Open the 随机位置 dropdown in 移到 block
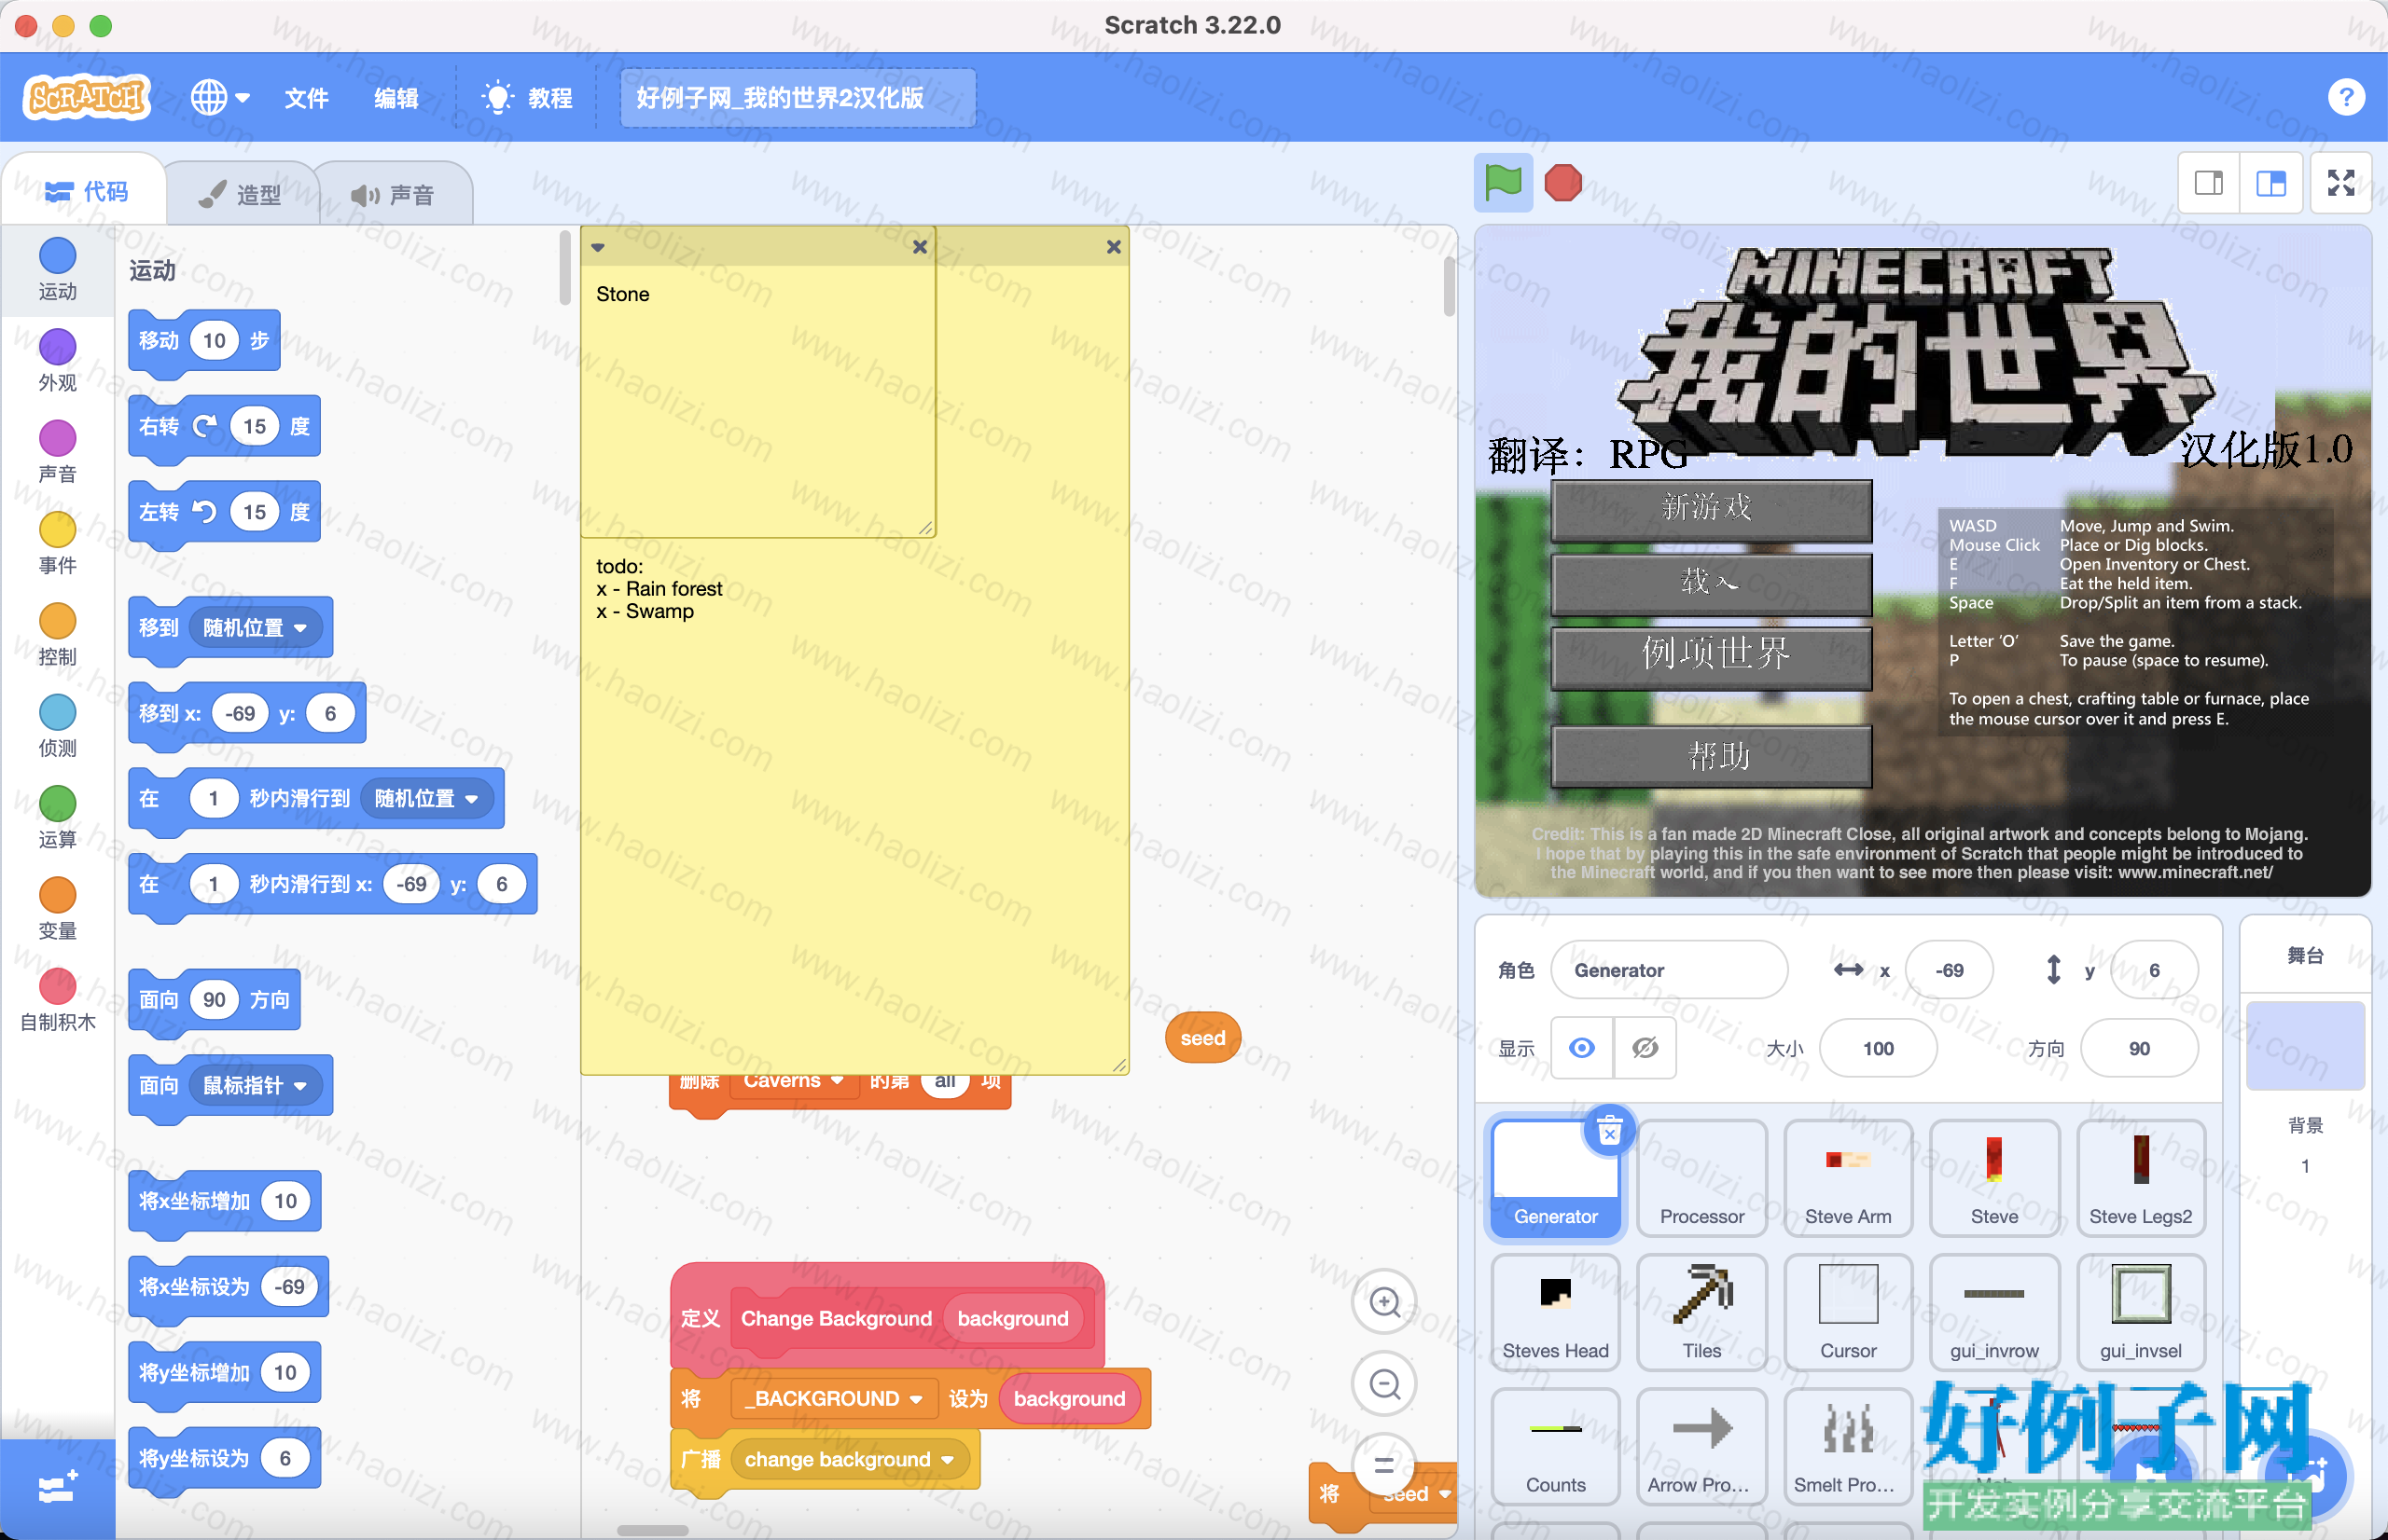 (255, 628)
